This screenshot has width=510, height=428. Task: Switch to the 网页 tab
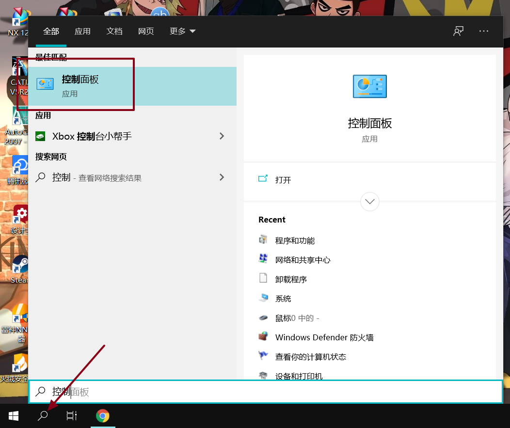146,31
